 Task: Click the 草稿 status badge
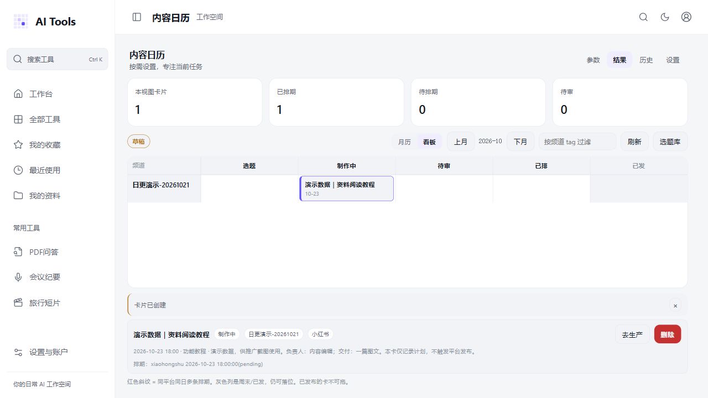(139, 142)
